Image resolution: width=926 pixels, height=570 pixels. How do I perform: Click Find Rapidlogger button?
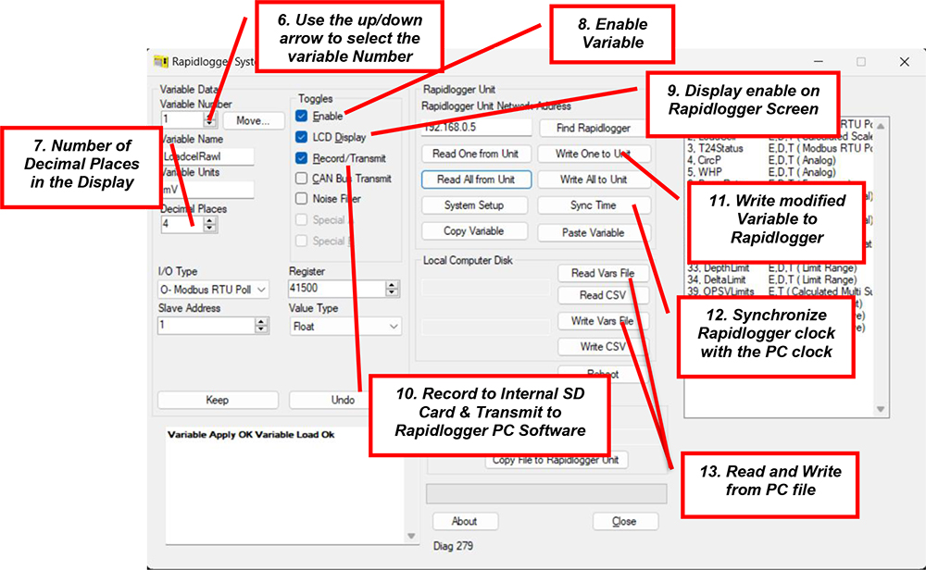coord(593,128)
